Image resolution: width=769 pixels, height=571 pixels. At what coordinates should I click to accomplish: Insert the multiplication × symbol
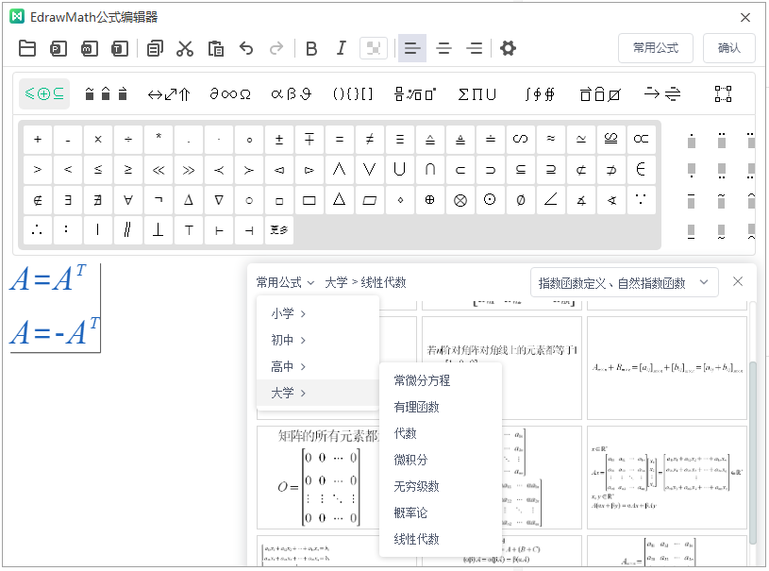98,140
